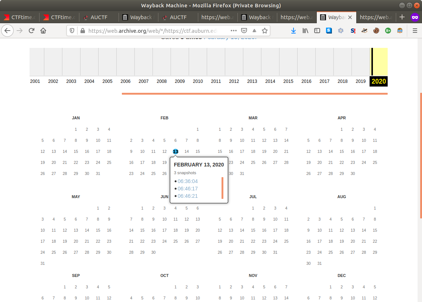The height and width of the screenshot is (302, 422).
Task: Click day 30 in April
Action: point(353,174)
